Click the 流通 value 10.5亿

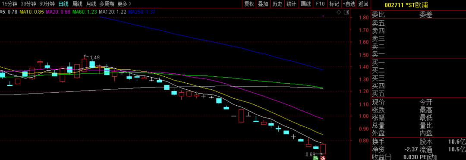click(x=457, y=149)
